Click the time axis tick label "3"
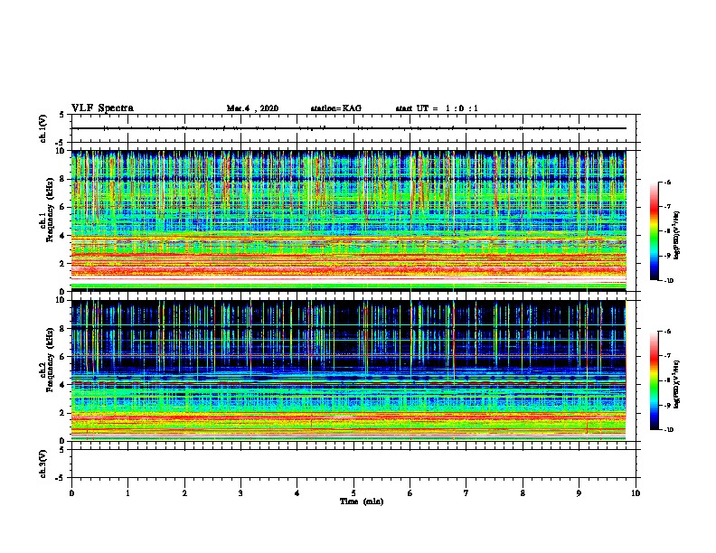Viewport: 716px width, 553px height. point(240,493)
